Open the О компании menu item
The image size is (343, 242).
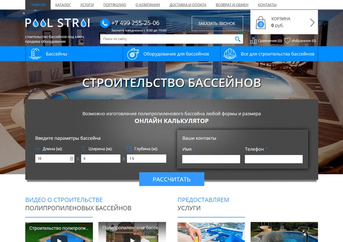(x=147, y=5)
